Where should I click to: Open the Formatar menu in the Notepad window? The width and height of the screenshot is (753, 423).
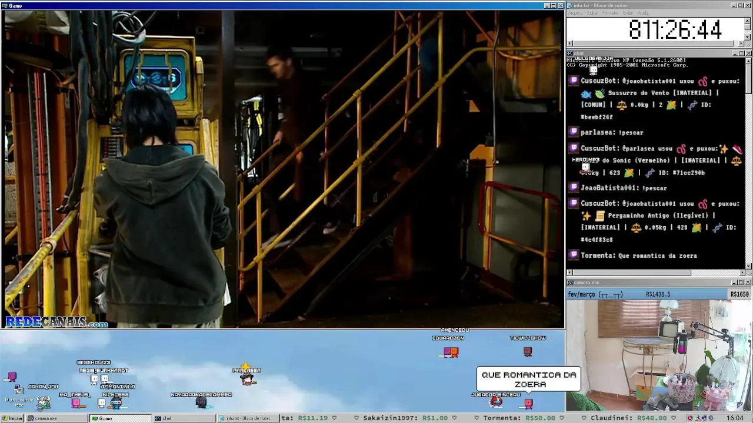pyautogui.click(x=611, y=13)
